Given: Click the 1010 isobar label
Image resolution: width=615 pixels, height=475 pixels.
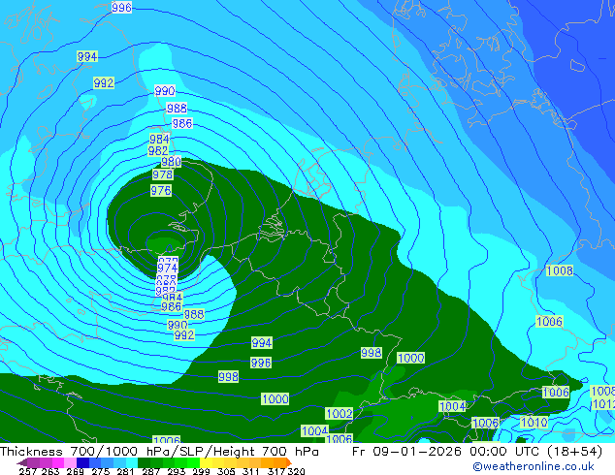Looking at the screenshot, I should point(534,422).
